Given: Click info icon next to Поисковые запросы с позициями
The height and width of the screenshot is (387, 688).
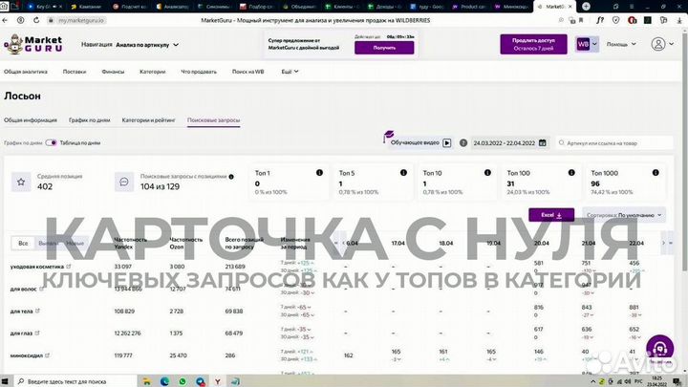Looking at the screenshot, I should [231, 177].
